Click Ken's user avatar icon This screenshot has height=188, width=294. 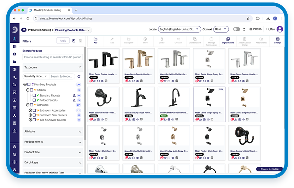(280, 29)
